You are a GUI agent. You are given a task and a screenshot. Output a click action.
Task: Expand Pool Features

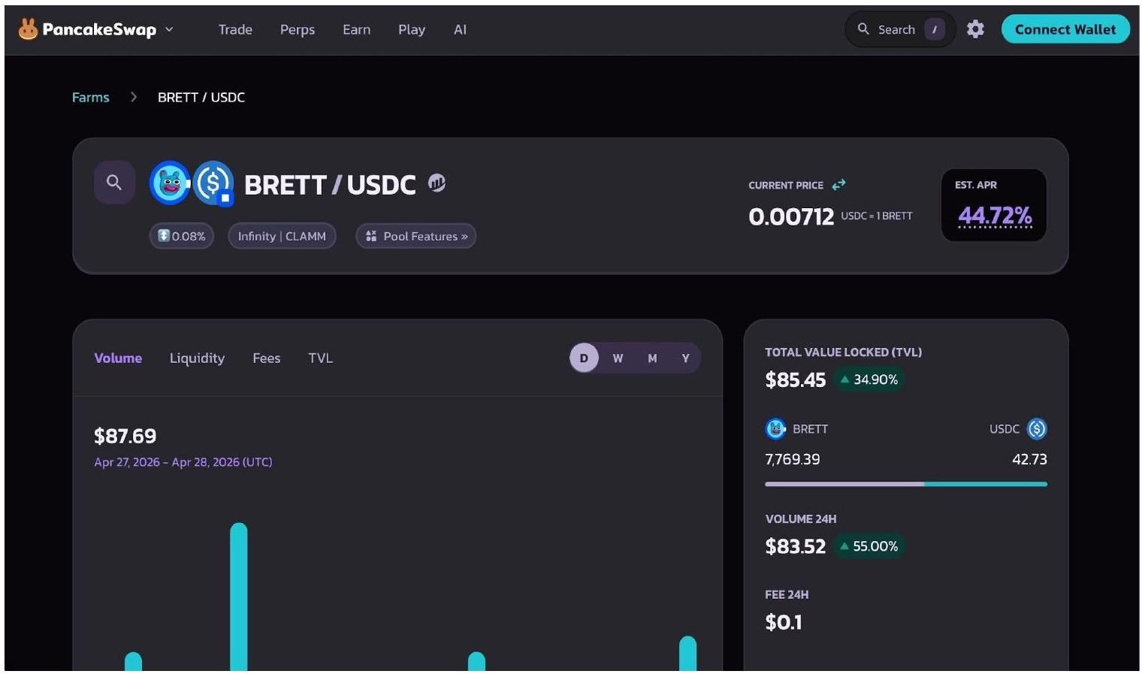pyautogui.click(x=415, y=236)
